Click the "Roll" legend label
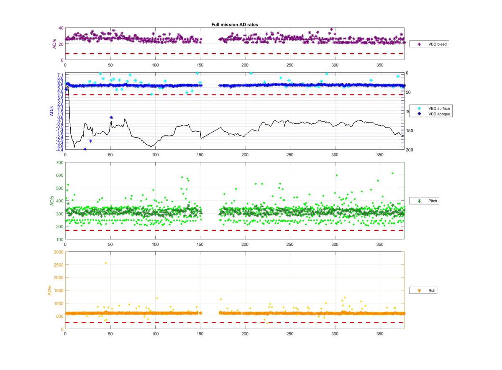Viewport: 502px width, 370px height. (x=432, y=290)
